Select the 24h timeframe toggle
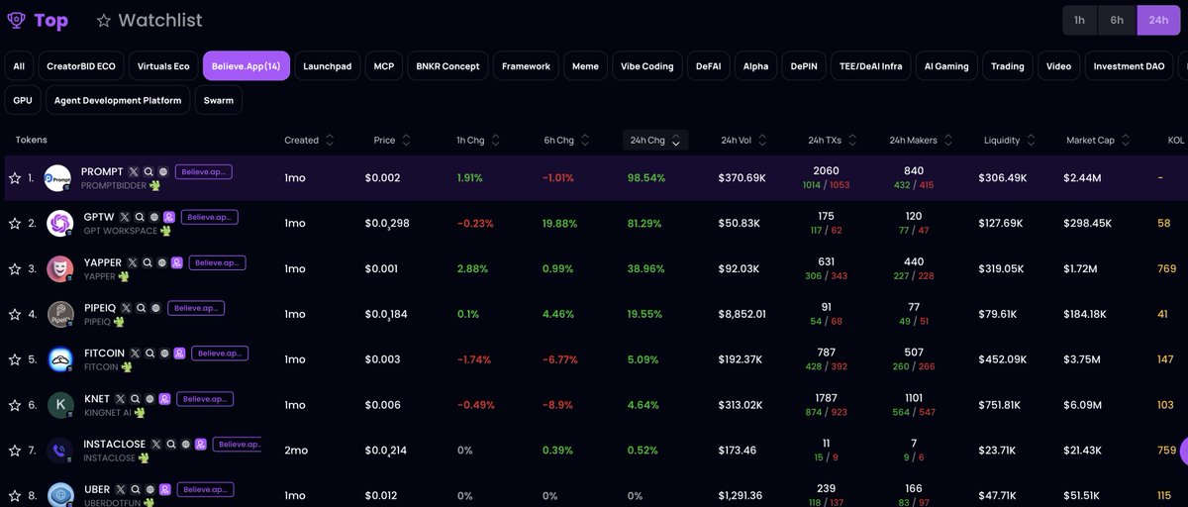Screen dimensions: 1188x507 (x=1158, y=20)
